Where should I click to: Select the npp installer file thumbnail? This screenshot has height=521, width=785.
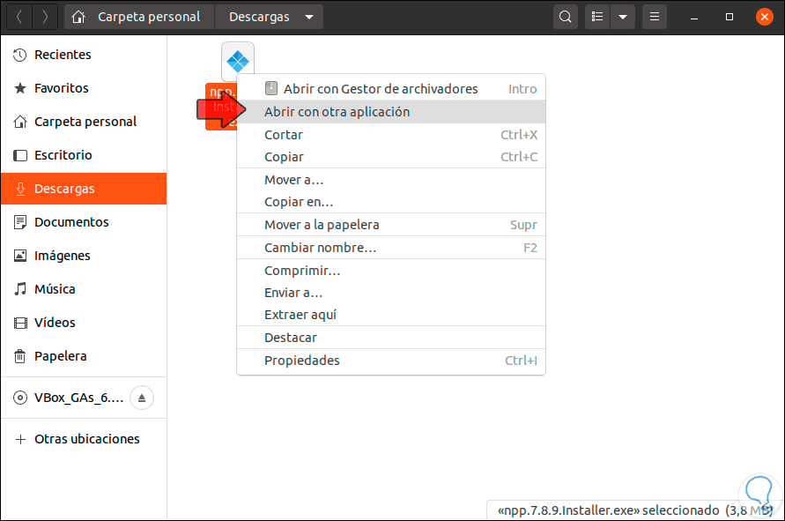tap(237, 61)
